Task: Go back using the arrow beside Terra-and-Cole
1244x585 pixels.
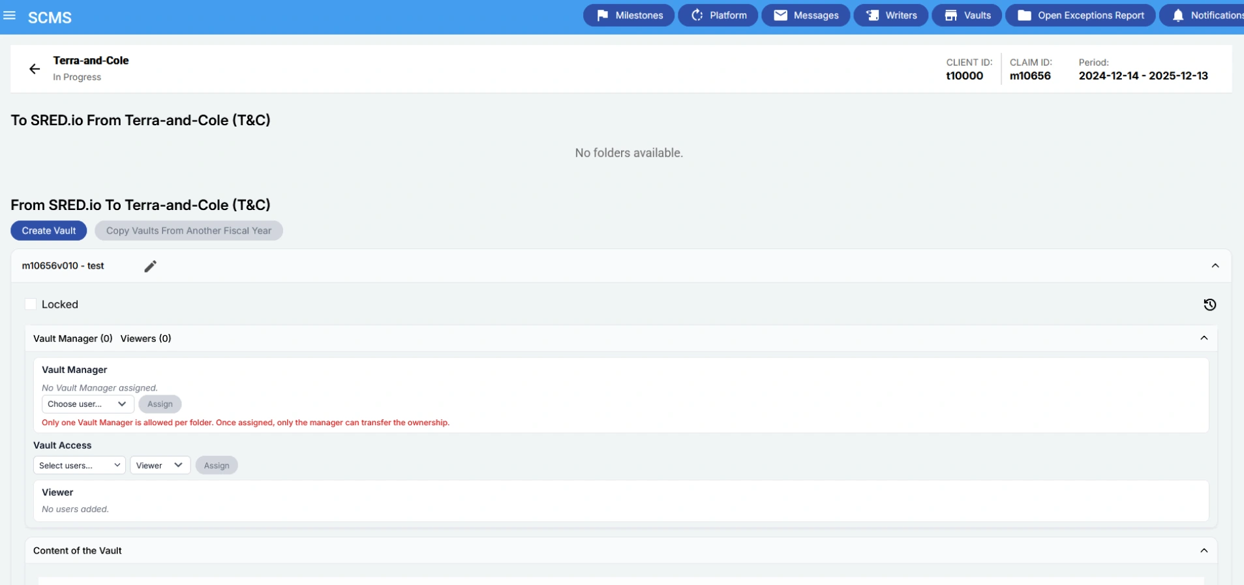Action: pos(35,68)
